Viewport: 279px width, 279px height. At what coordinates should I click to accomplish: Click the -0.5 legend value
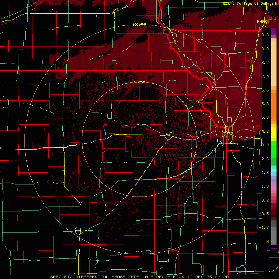(264, 214)
